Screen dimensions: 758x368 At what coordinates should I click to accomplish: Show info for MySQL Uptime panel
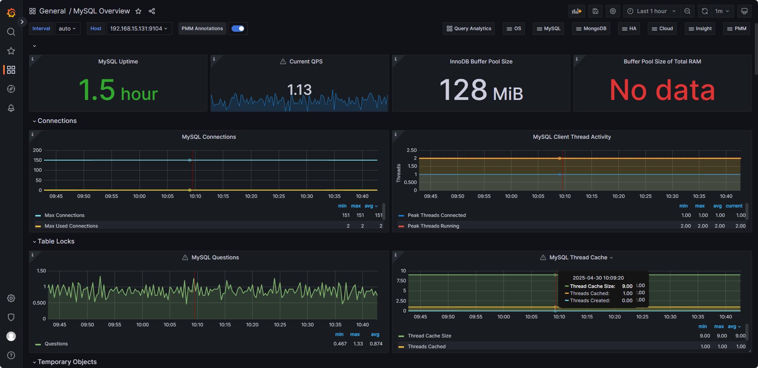click(33, 59)
